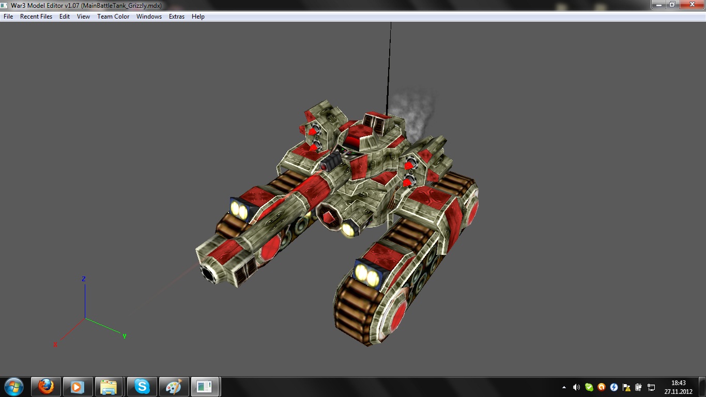Show hidden system tray icons
Viewport: 706px width, 397px height.
564,387
